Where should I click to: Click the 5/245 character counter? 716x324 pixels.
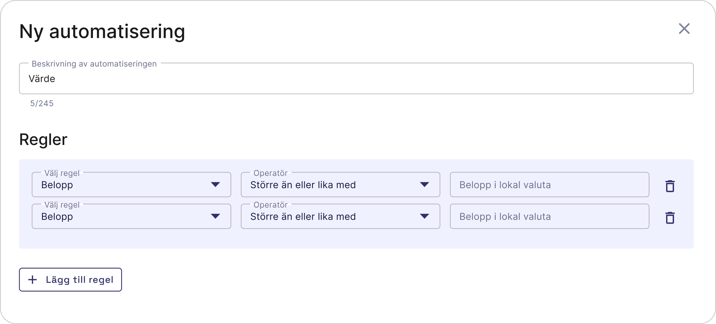(x=42, y=103)
